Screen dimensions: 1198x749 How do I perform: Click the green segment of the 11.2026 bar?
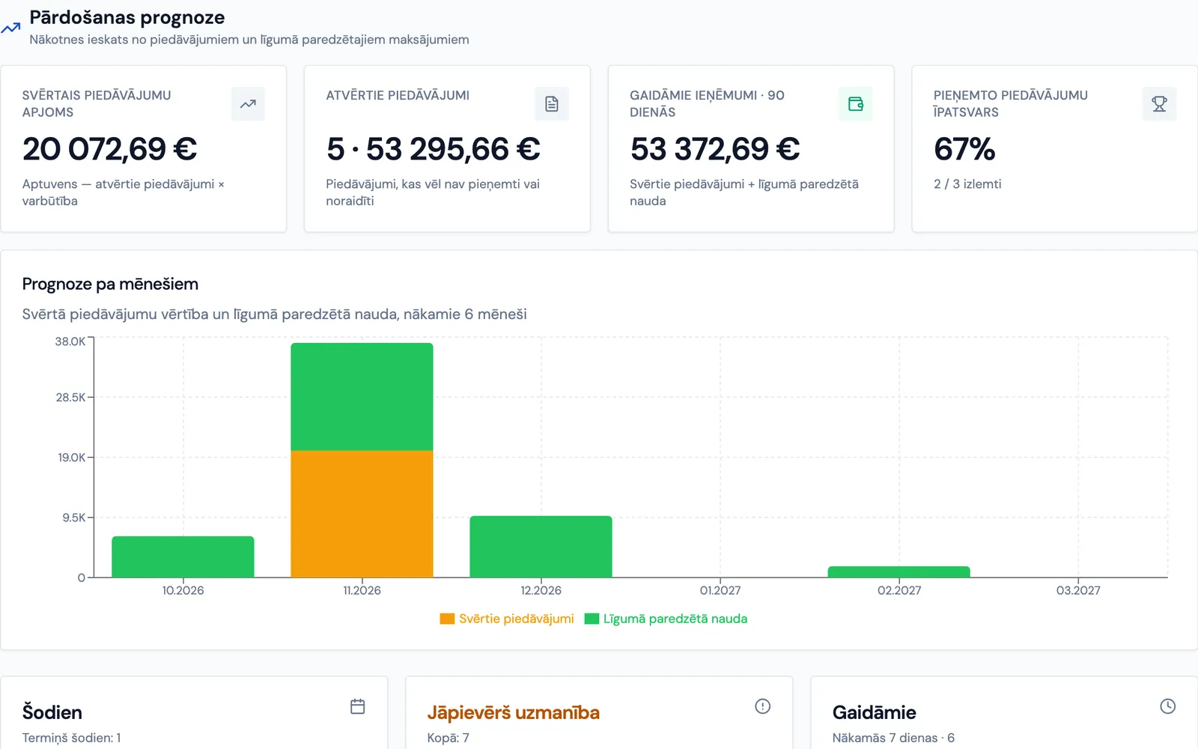click(362, 397)
